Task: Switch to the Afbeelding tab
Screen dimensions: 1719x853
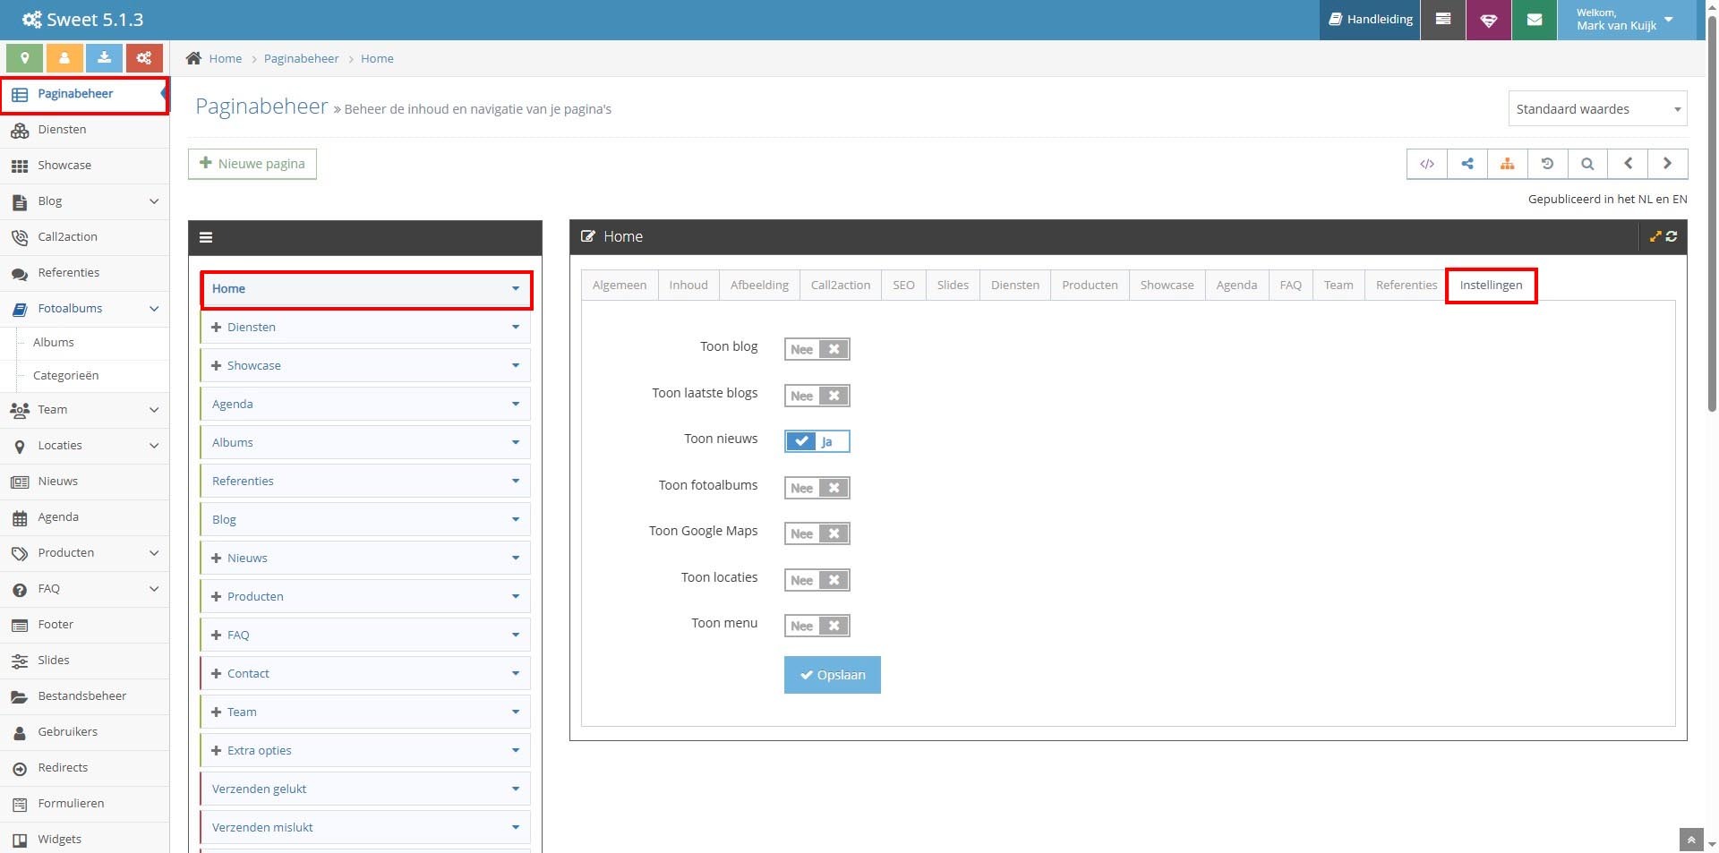Action: (759, 285)
